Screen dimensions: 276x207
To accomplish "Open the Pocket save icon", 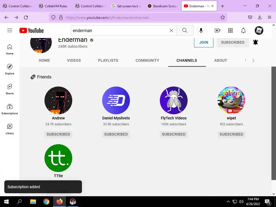I will click(x=250, y=17).
